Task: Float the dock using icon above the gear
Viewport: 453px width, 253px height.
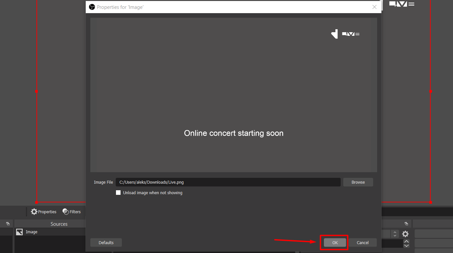Action: [406, 224]
